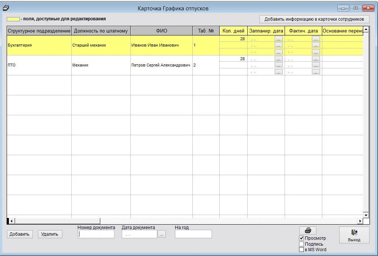
Task: Click the horizontal scrollbar thumb
Action: point(57,221)
